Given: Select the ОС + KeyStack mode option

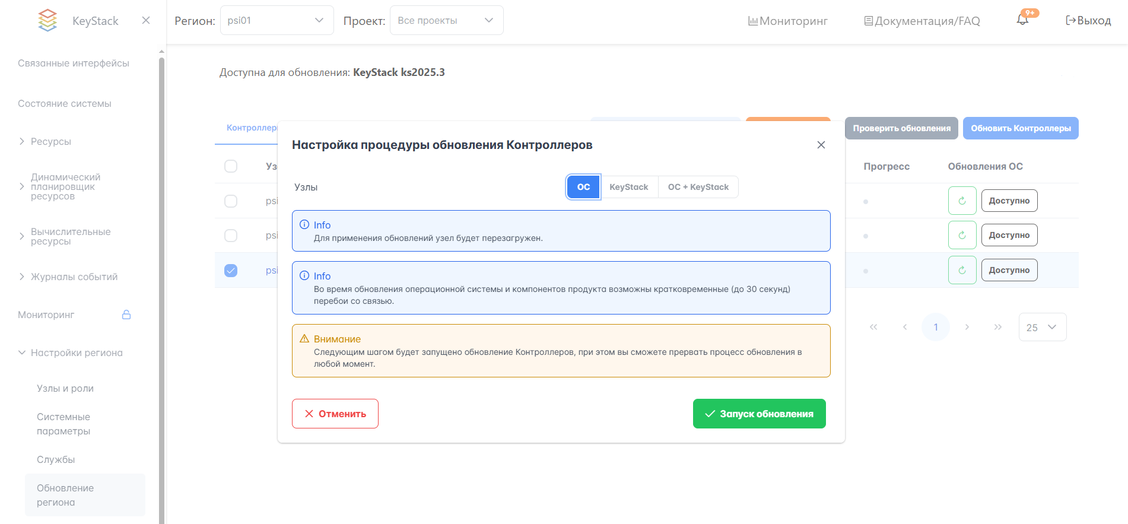Looking at the screenshot, I should pos(698,187).
